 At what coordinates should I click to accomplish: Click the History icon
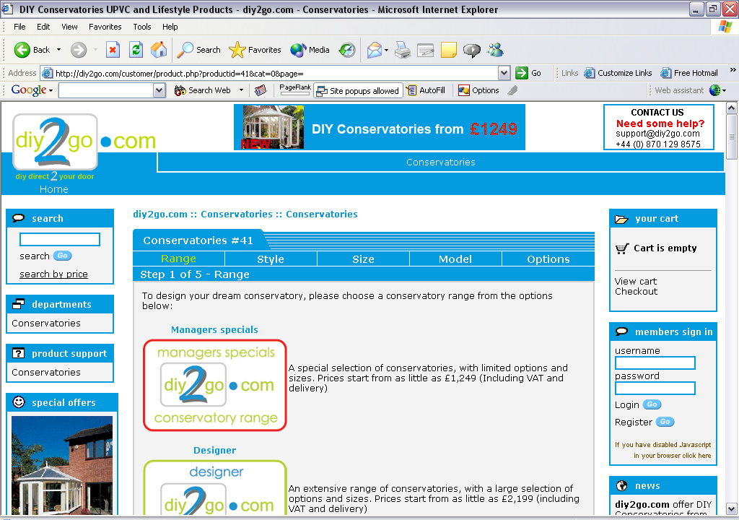click(347, 50)
